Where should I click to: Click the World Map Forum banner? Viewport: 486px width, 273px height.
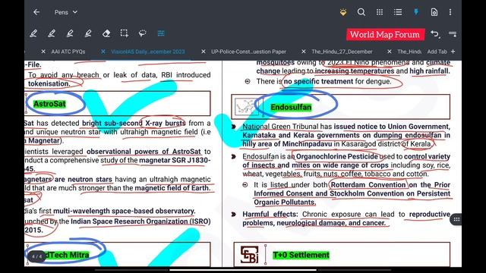[385, 34]
